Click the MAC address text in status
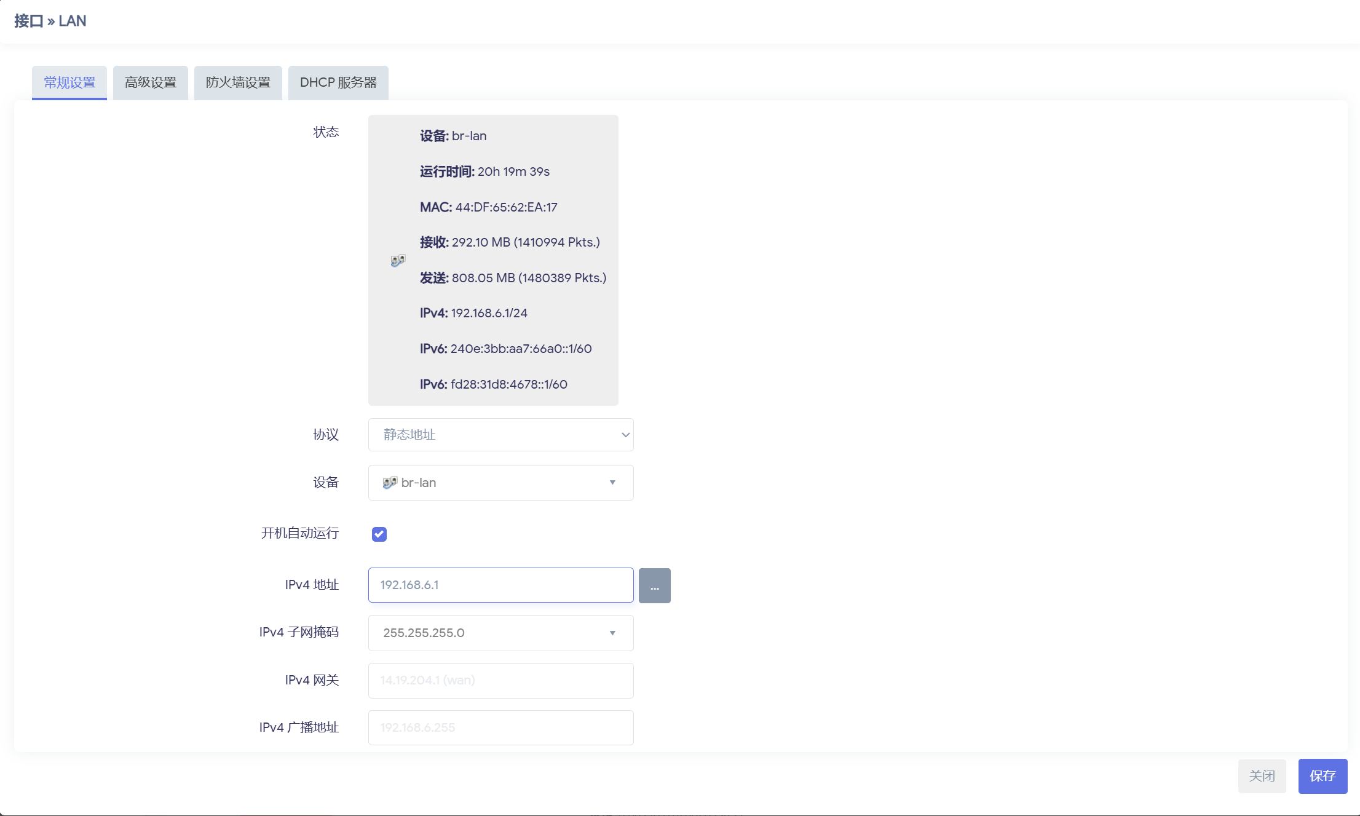The image size is (1360, 816). [488, 207]
